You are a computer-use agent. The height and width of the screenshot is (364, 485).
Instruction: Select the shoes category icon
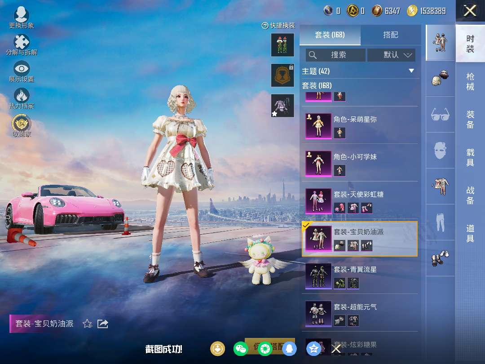(x=440, y=258)
